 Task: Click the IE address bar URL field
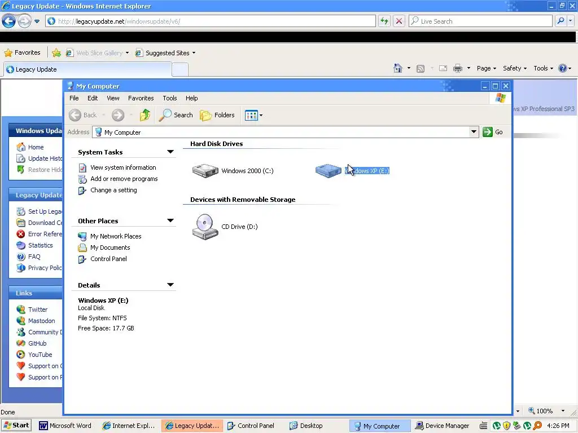coord(211,21)
